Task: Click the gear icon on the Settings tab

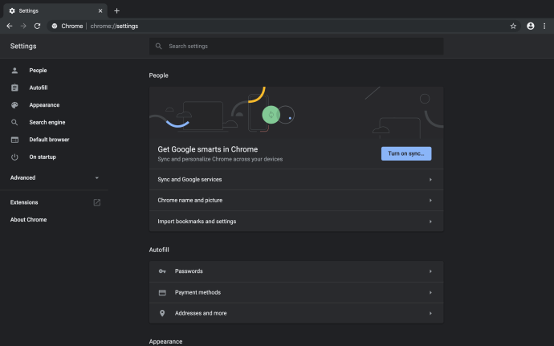Action: (12, 11)
